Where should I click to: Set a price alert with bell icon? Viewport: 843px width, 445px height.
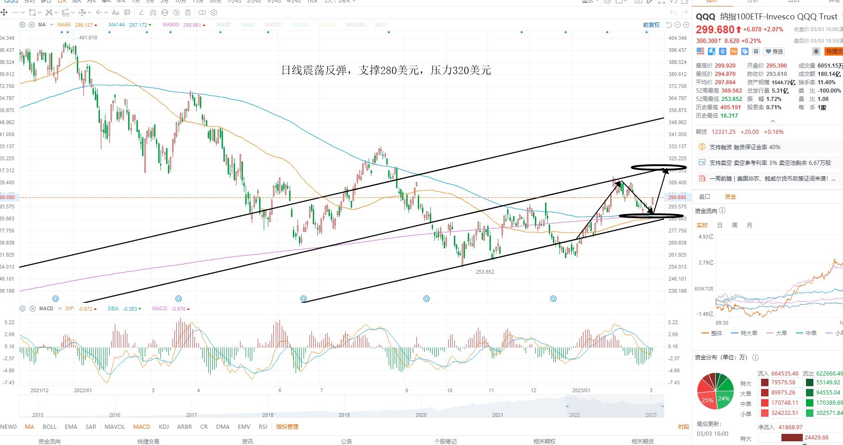click(x=816, y=51)
